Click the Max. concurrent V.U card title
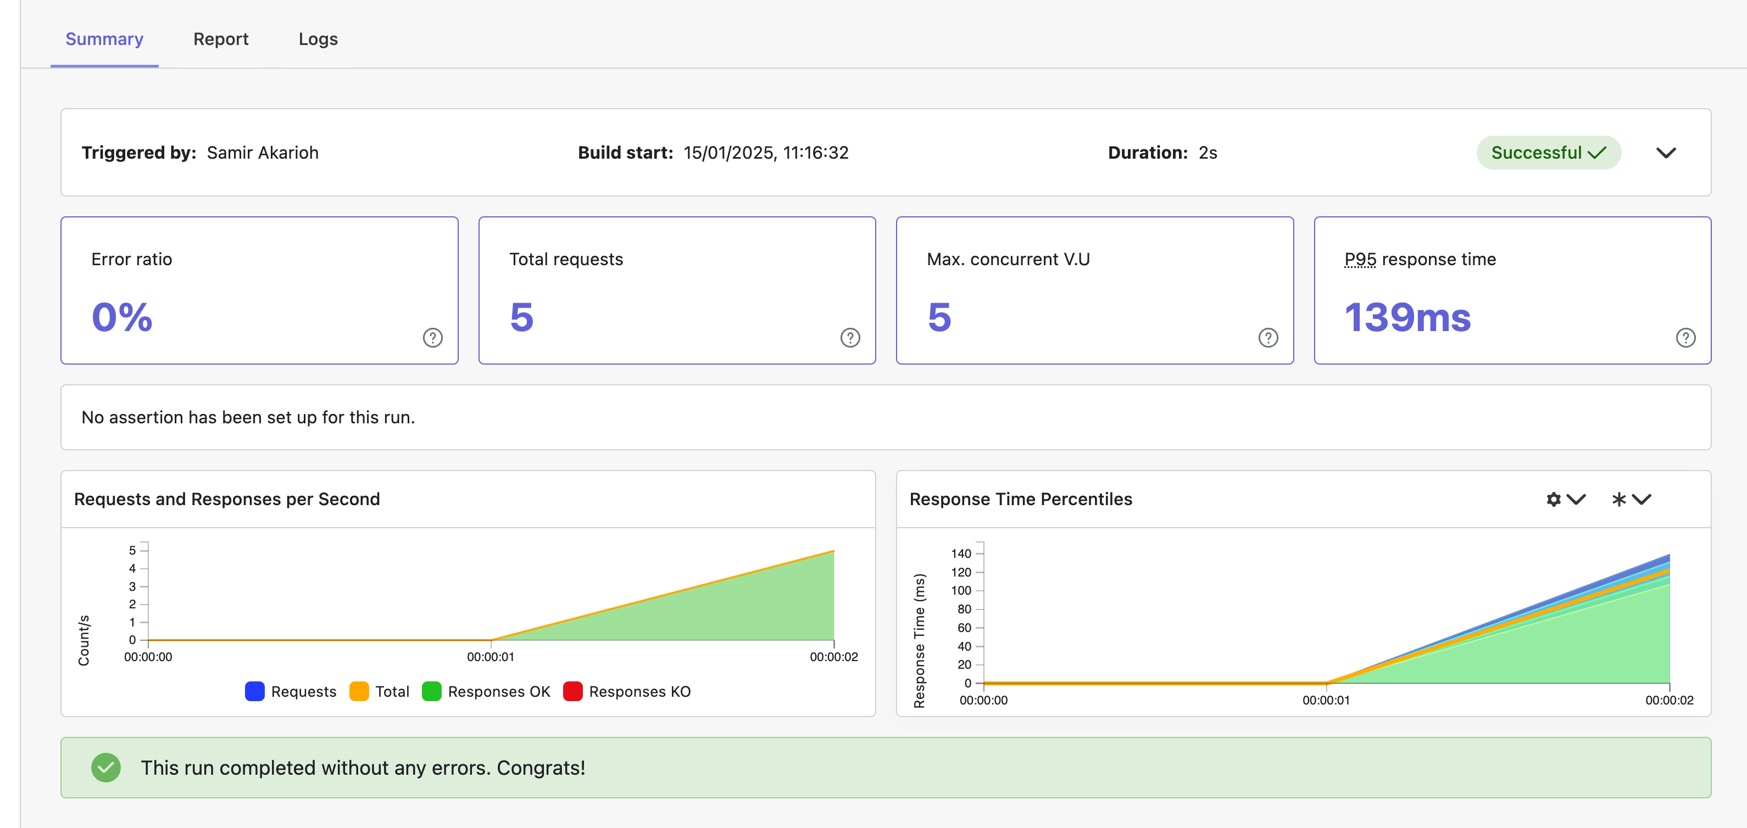This screenshot has height=828, width=1747. point(1009,260)
